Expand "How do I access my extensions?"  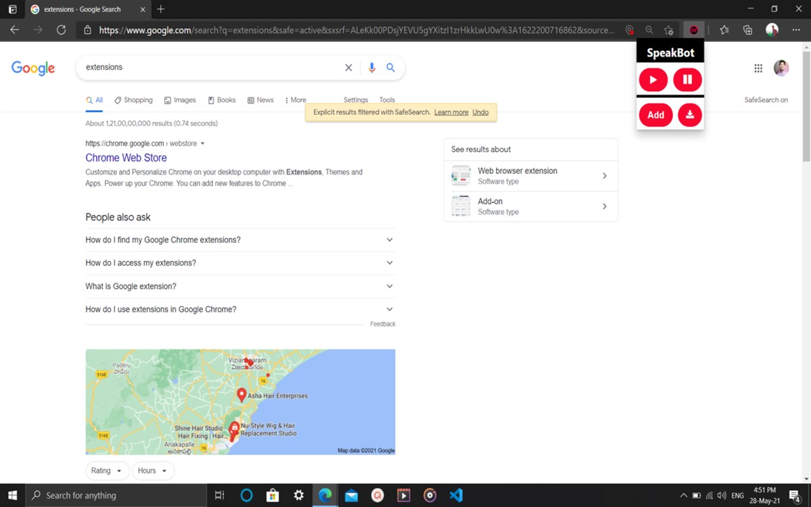[240, 263]
